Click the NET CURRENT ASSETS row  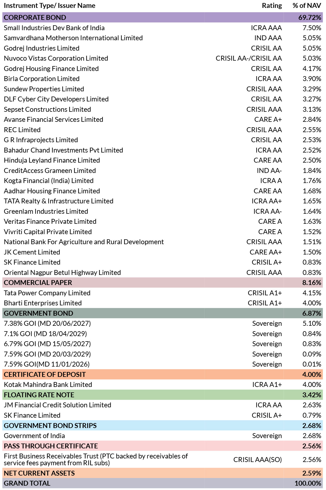[x=163, y=473]
